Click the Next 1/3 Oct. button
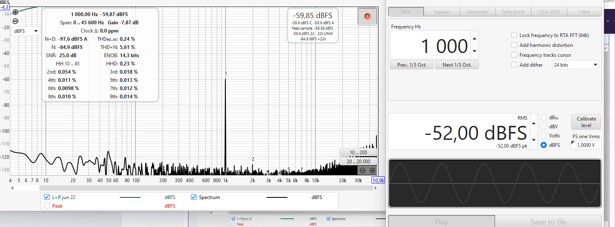Viewport: 615px width, 227px height. tap(457, 65)
